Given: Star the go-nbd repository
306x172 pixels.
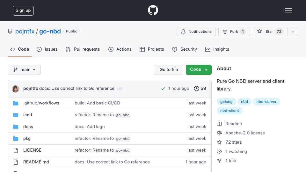Looking at the screenshot, I should [x=270, y=32].
